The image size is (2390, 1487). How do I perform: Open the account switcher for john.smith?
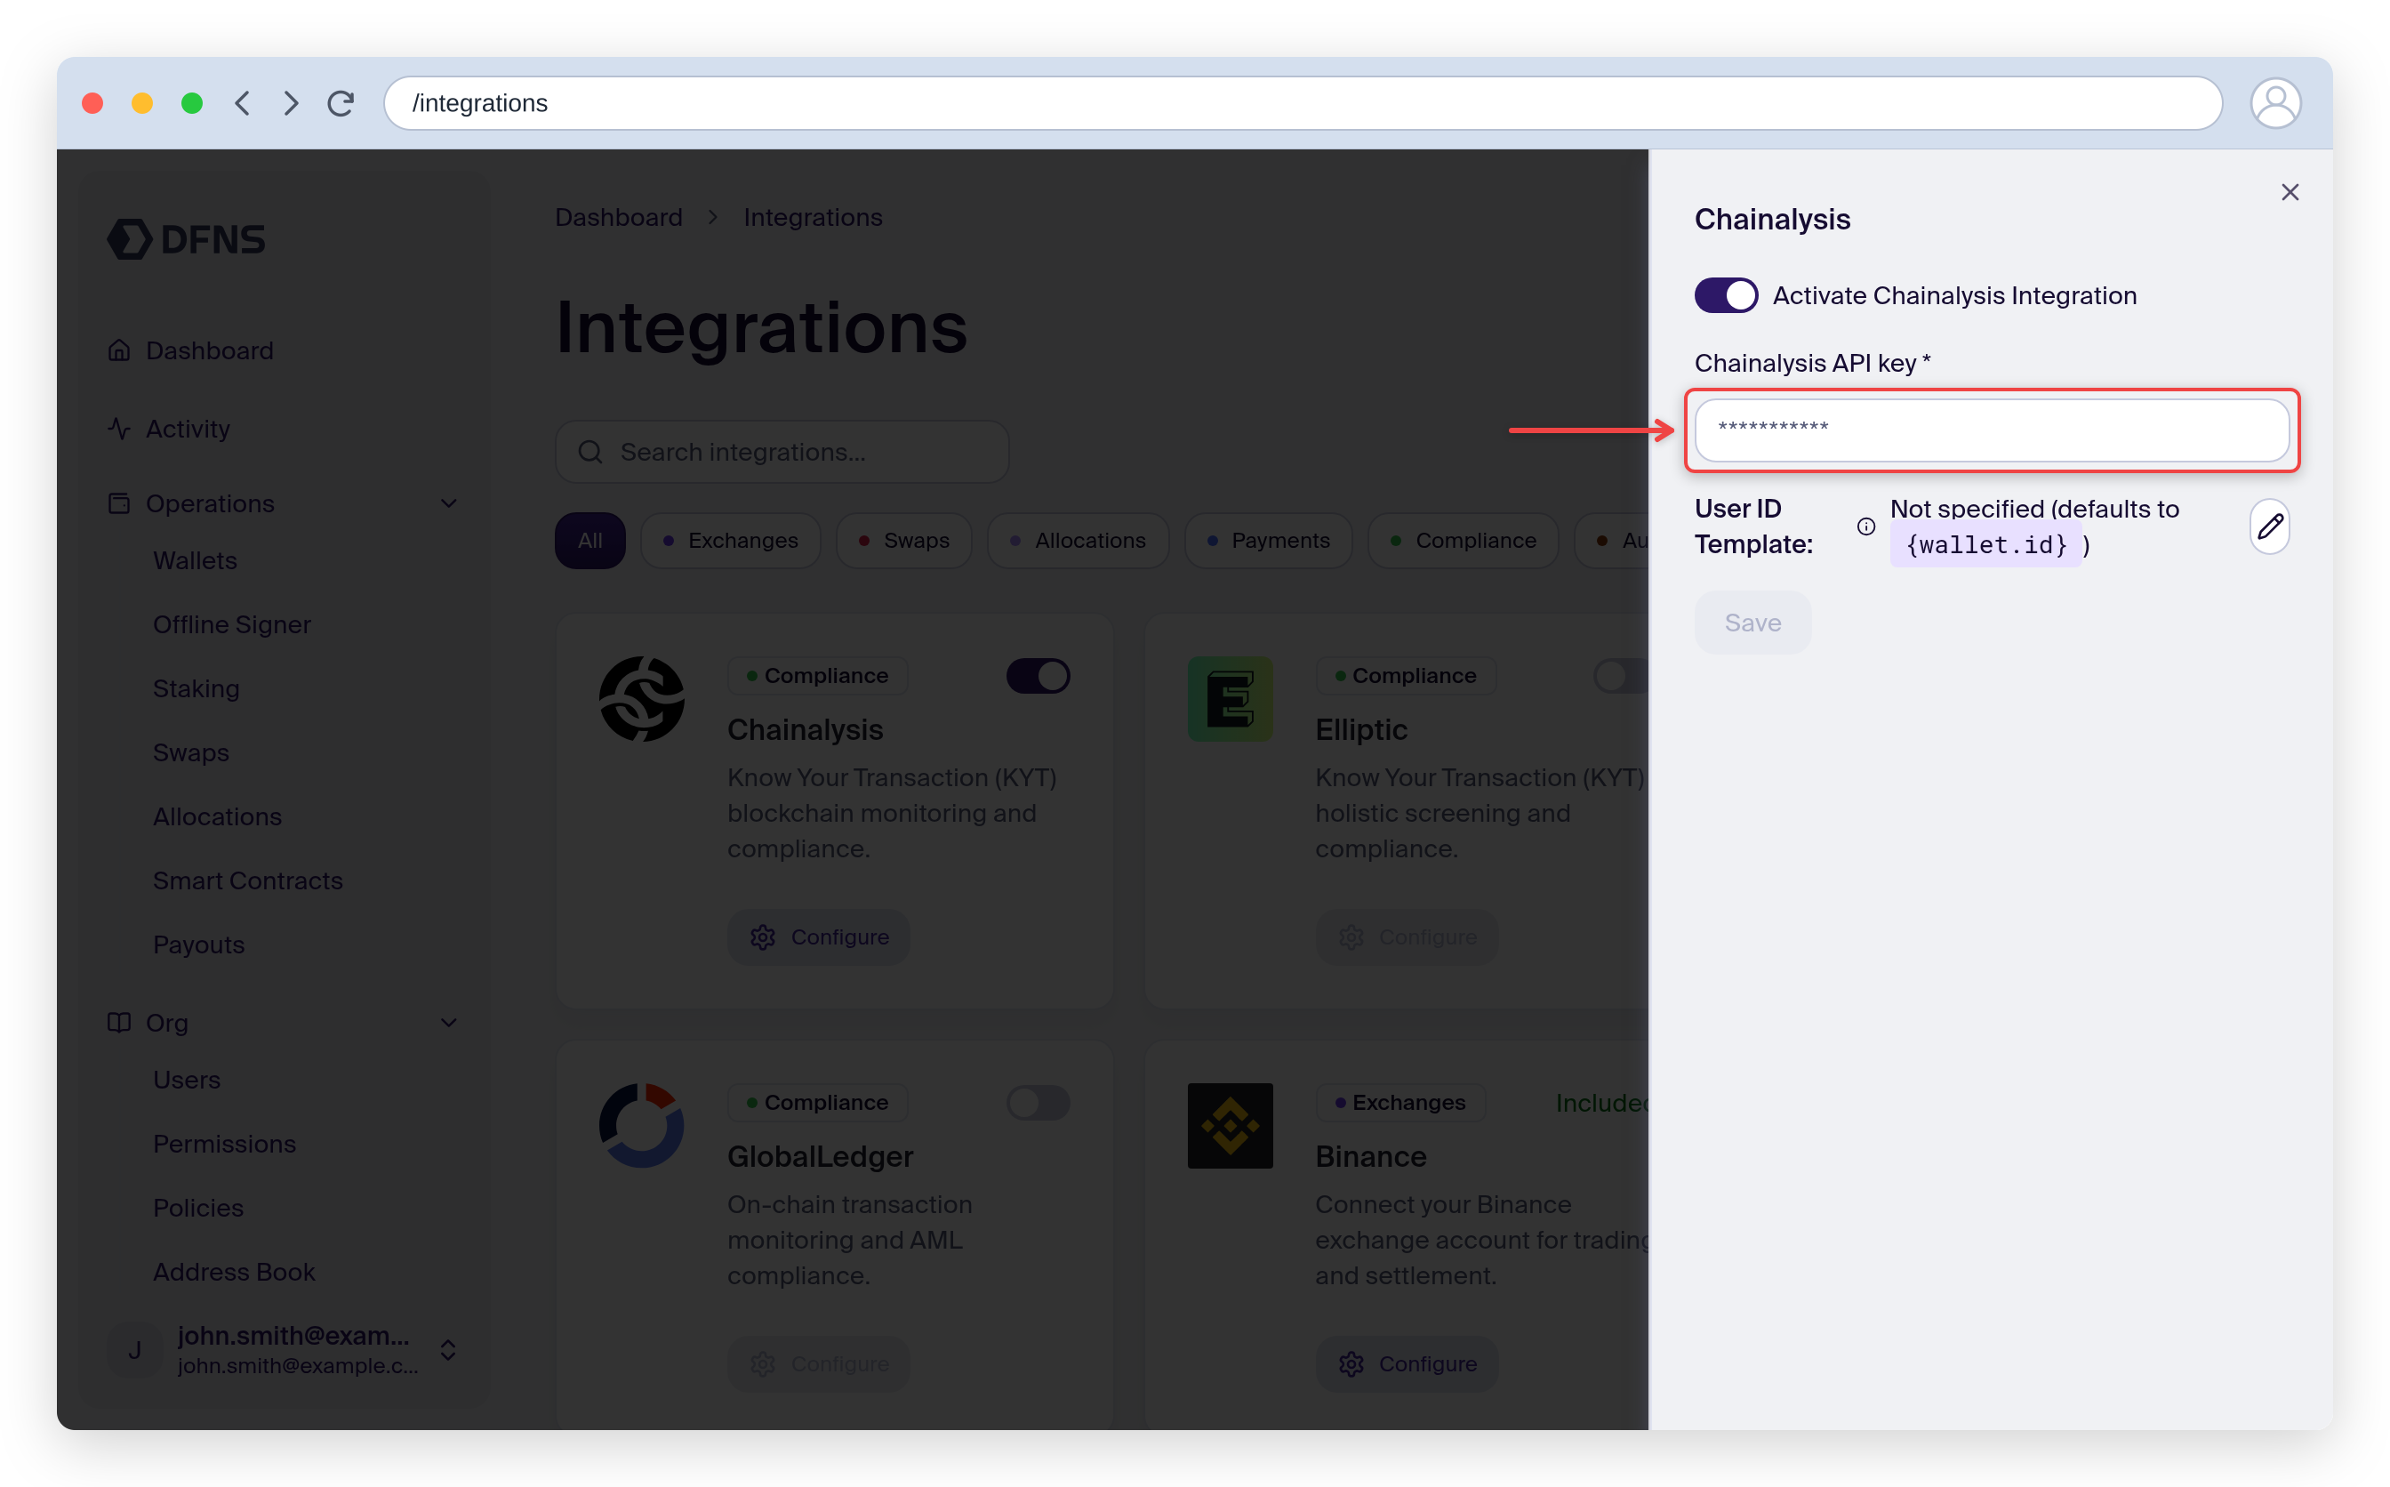click(448, 1350)
